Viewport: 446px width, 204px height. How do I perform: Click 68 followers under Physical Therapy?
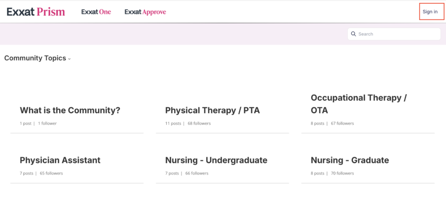199,124
